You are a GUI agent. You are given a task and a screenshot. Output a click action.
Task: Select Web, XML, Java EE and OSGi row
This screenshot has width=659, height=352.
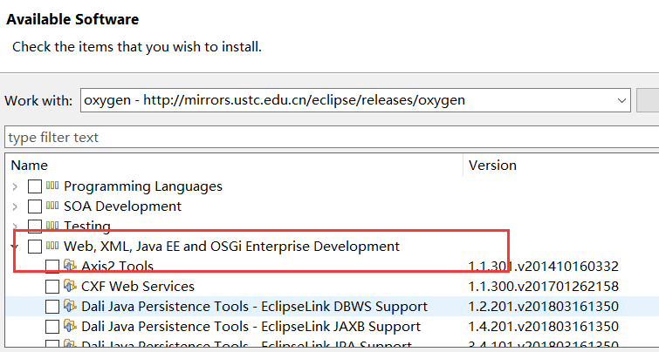pyautogui.click(x=332, y=247)
